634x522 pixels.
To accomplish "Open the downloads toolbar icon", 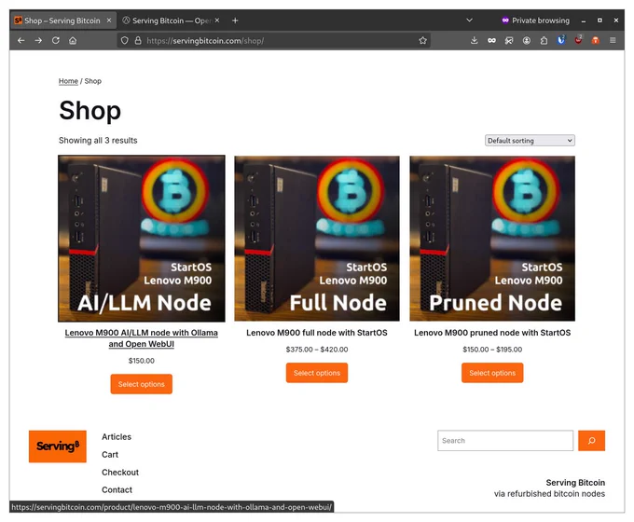I will 475,40.
